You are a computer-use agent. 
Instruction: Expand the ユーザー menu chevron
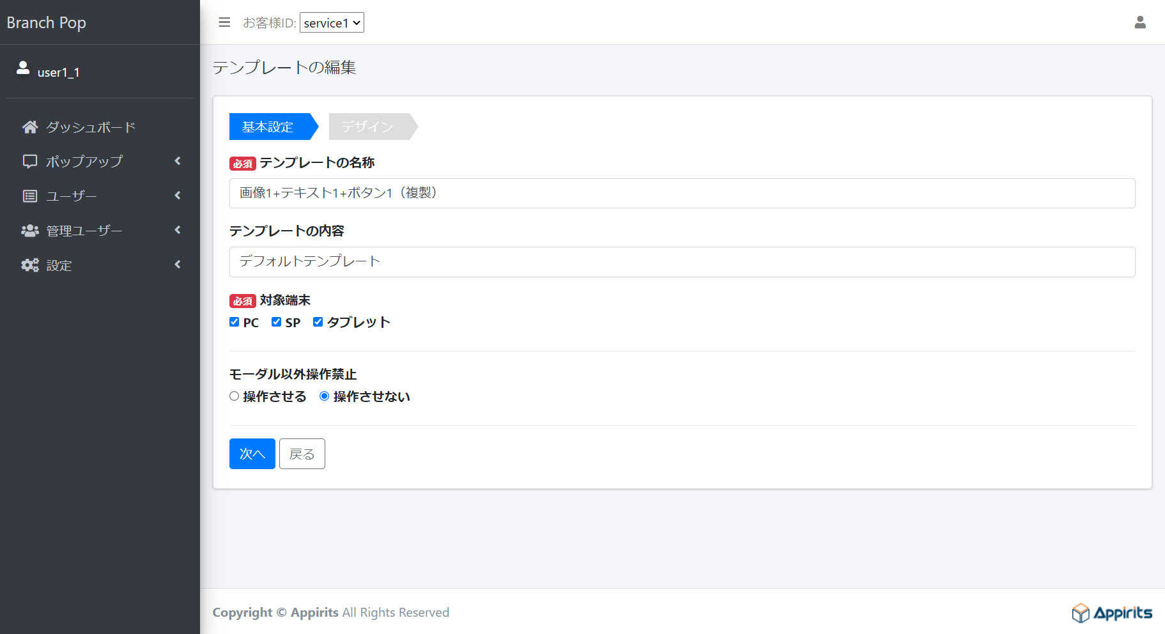click(x=178, y=196)
